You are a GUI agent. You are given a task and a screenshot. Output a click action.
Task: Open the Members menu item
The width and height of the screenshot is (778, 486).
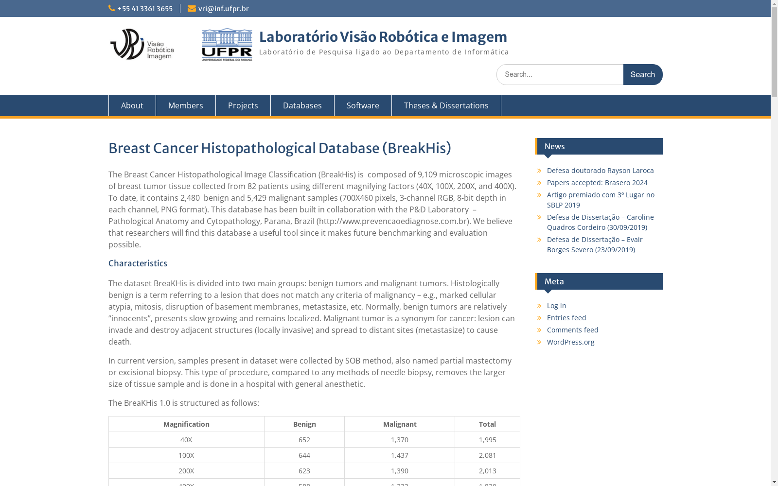[x=186, y=105]
